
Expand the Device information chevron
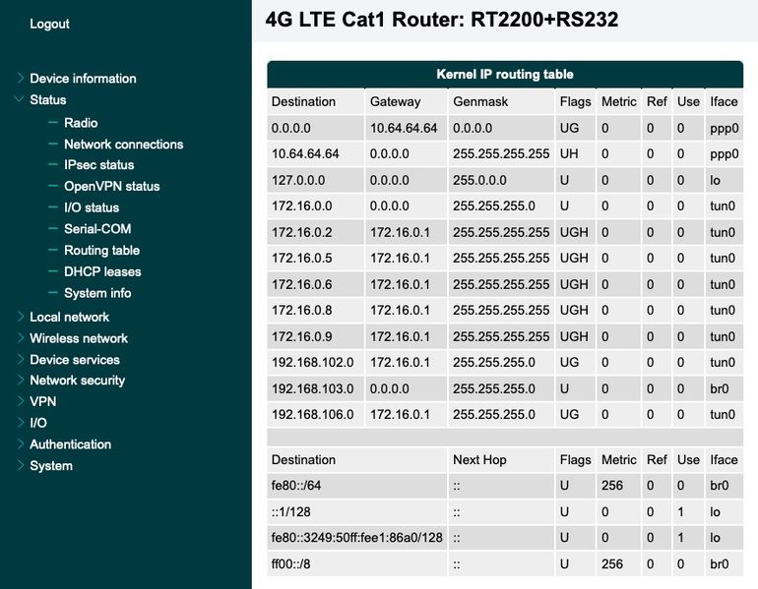(21, 78)
